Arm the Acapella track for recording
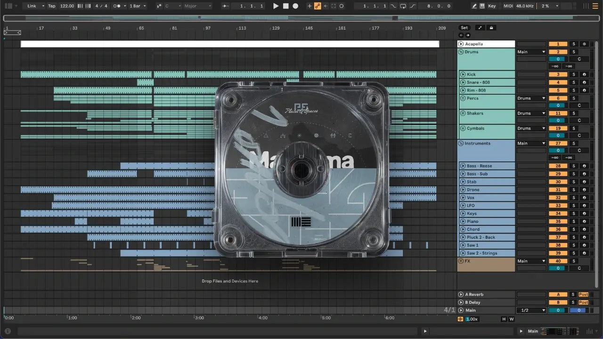Screen dimensions: 603x339 coord(584,44)
